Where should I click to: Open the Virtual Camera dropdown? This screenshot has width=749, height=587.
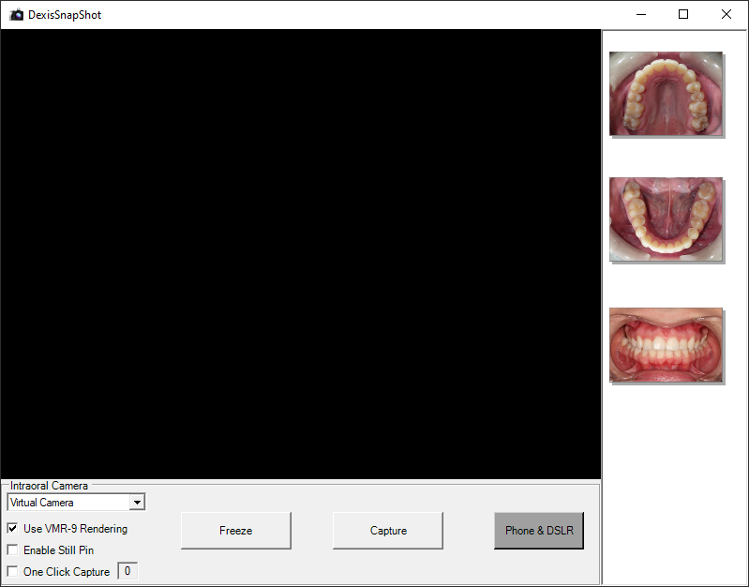click(77, 503)
